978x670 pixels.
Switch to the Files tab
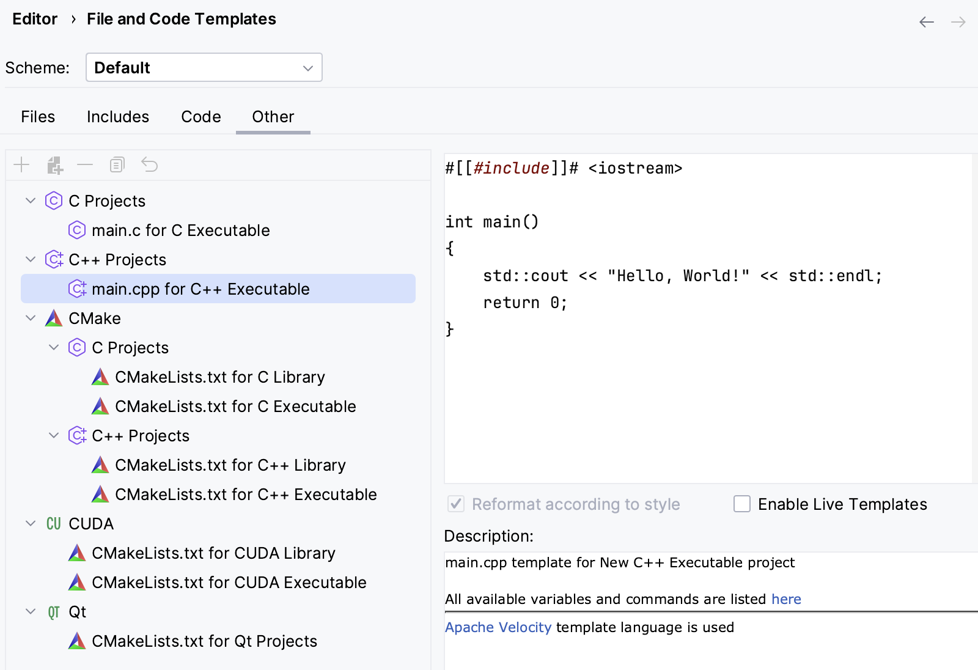click(38, 116)
